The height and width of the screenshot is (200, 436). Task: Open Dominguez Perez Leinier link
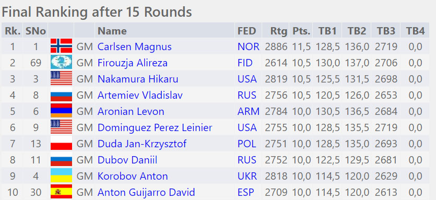155,128
